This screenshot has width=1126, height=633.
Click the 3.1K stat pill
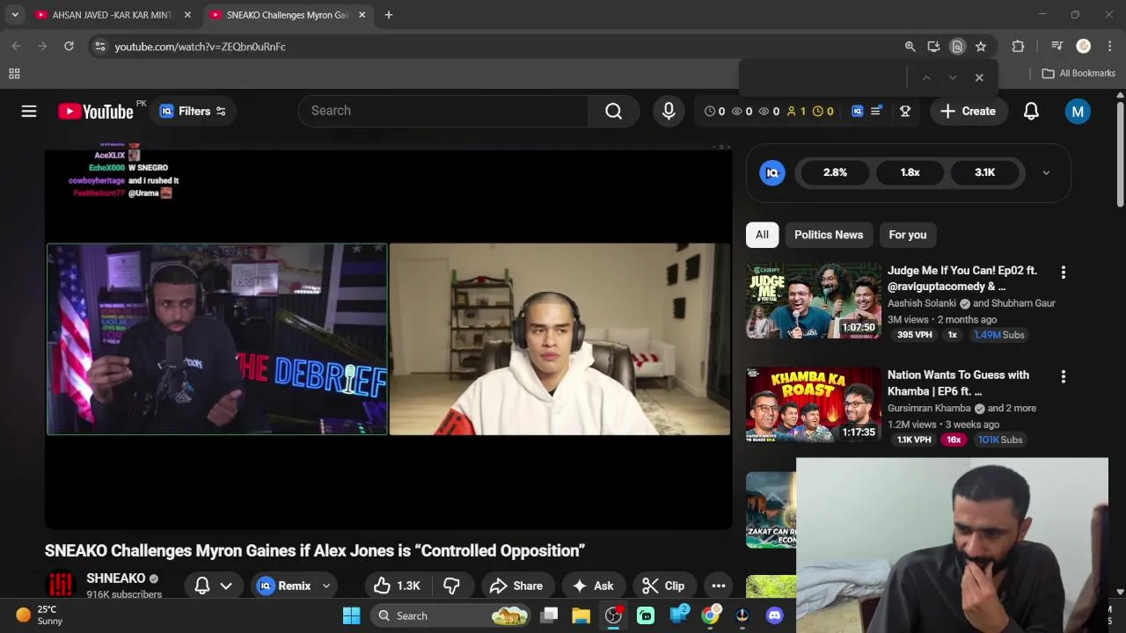(984, 172)
